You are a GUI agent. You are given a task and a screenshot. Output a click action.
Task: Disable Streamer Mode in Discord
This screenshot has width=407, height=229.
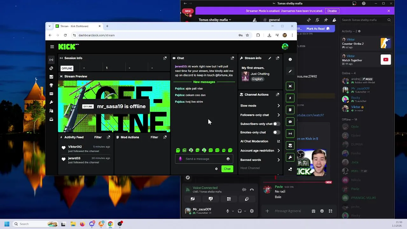(x=332, y=11)
